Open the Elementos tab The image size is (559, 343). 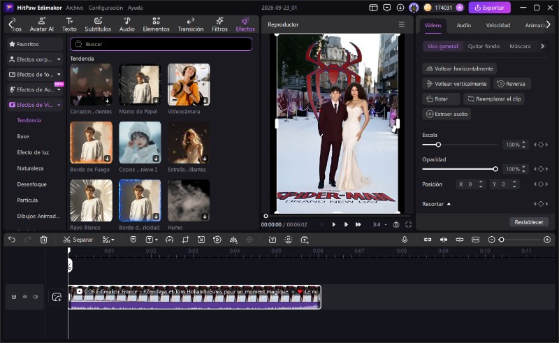tap(156, 24)
